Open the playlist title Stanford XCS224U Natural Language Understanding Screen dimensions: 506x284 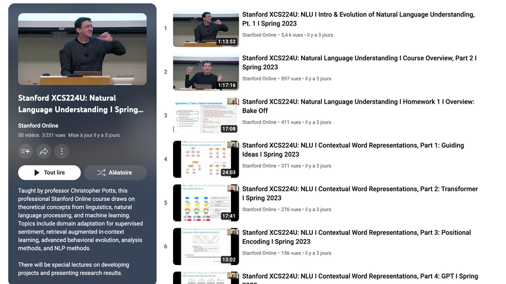tap(81, 104)
